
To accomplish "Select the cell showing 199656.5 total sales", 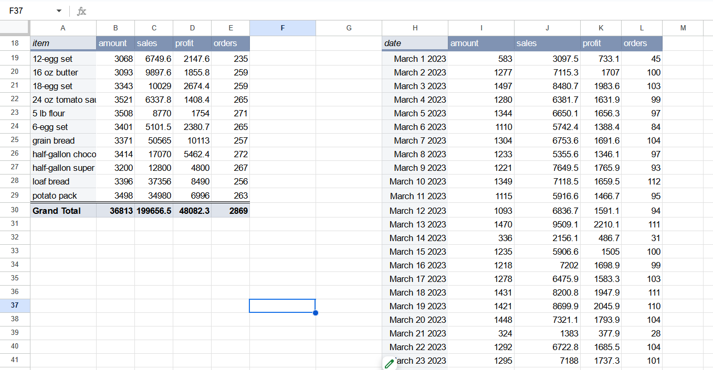I will click(153, 210).
